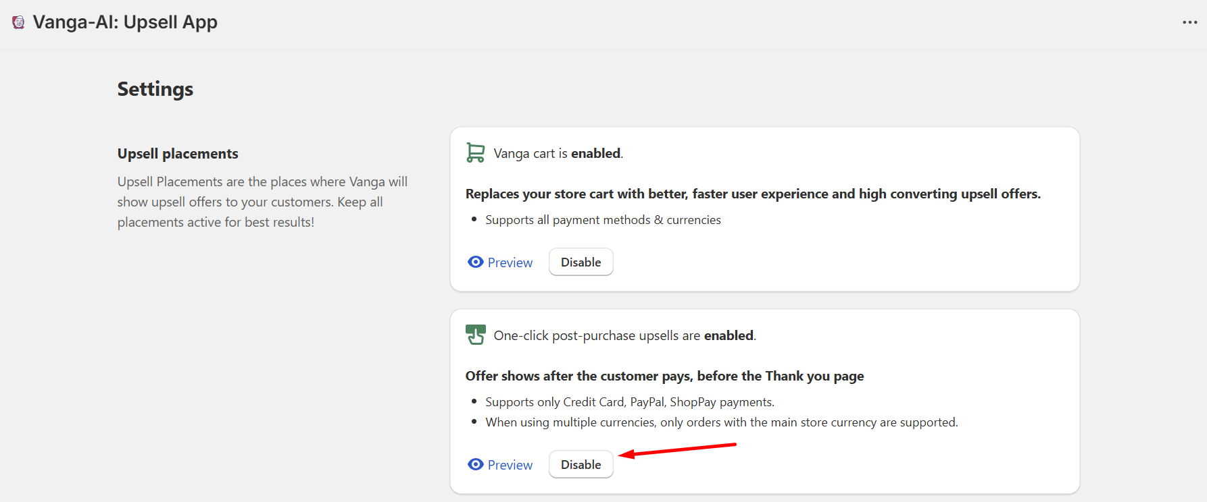The image size is (1207, 502).
Task: Click 'Replaces your store cart' description heading
Action: point(753,194)
